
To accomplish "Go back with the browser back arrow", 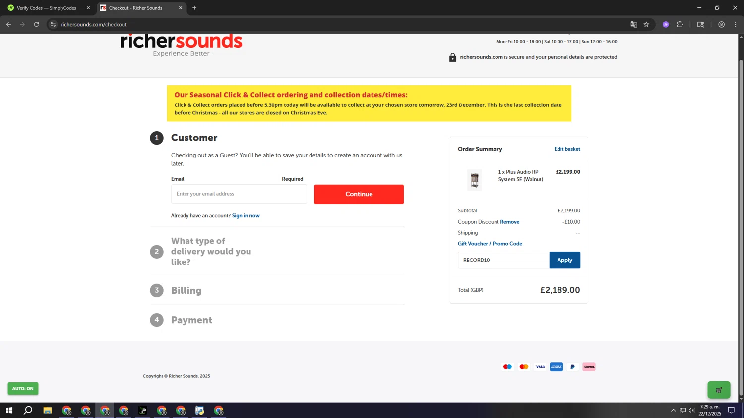I will [x=8, y=24].
